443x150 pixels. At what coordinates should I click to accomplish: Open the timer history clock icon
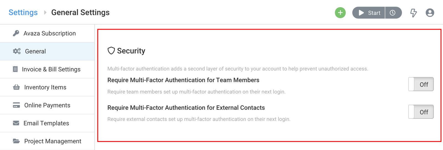coord(393,13)
